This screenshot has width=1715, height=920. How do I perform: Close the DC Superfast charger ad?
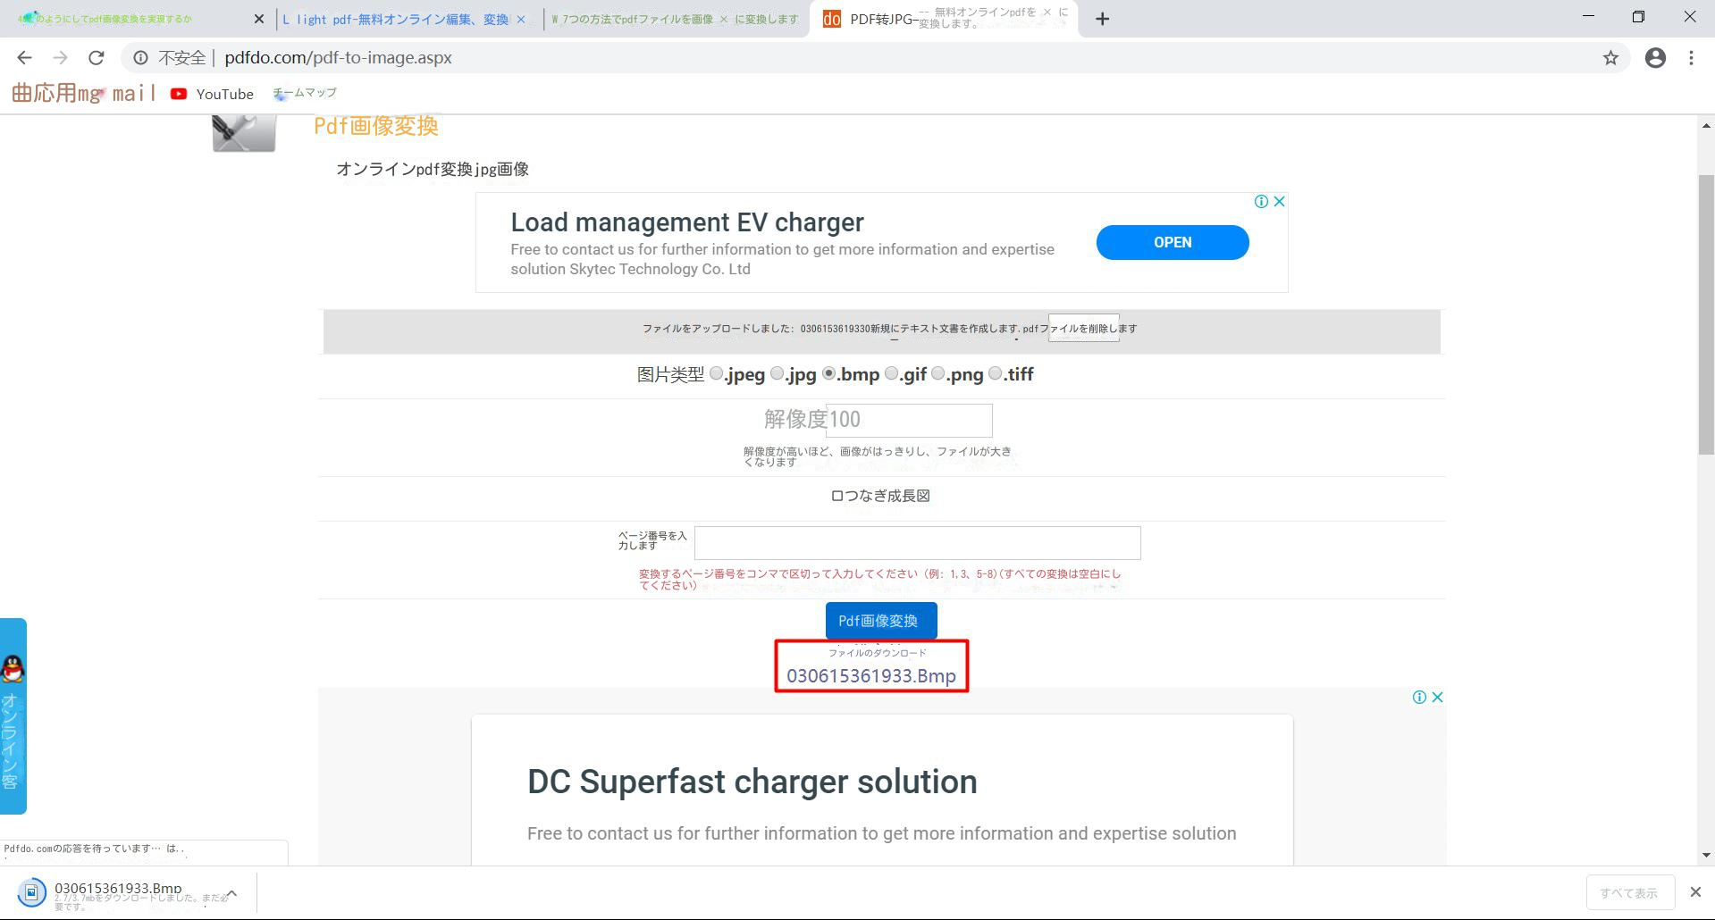1438,697
